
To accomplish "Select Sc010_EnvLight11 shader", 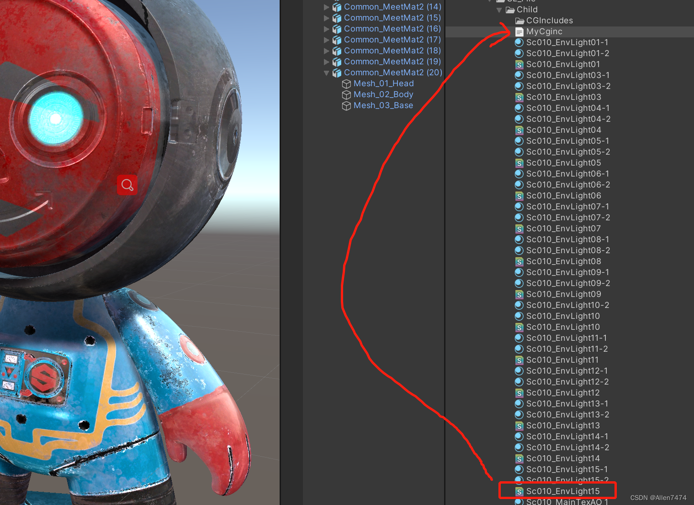I will [x=562, y=360].
